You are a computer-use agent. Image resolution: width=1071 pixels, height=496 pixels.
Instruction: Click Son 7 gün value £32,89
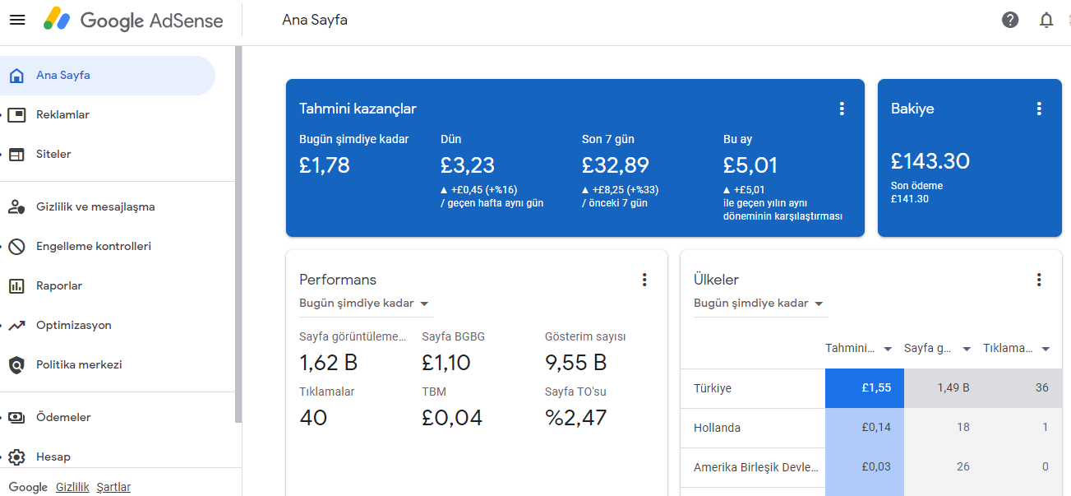(x=616, y=165)
